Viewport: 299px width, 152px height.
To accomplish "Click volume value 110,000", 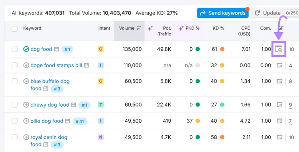I will tap(132, 65).
